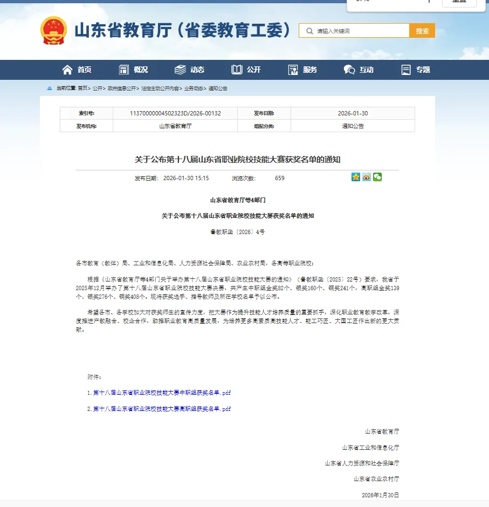This screenshot has width=489, height=507.
Task: Share via the green WeChat icon
Action: (x=377, y=177)
